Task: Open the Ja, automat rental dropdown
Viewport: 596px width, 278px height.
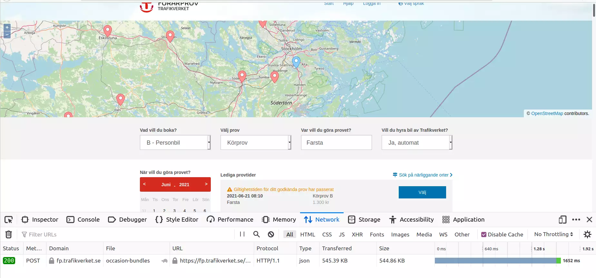Action: click(x=417, y=142)
